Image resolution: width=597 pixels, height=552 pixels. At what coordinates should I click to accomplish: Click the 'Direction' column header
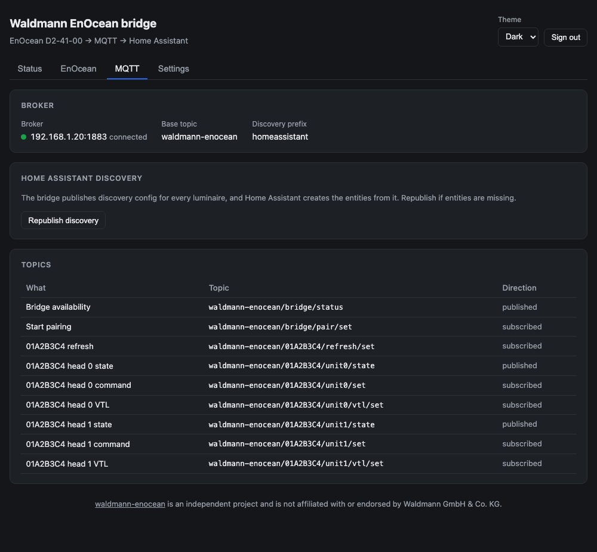[519, 288]
